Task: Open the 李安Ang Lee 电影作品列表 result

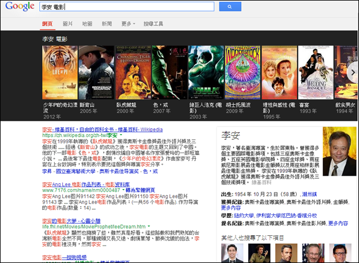Action: [86, 184]
